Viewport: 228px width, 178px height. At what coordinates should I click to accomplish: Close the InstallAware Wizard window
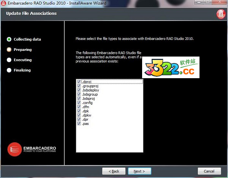click(x=220, y=2)
